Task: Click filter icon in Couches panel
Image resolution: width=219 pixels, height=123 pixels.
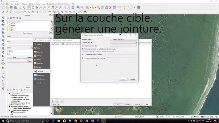Action: pos(14,90)
